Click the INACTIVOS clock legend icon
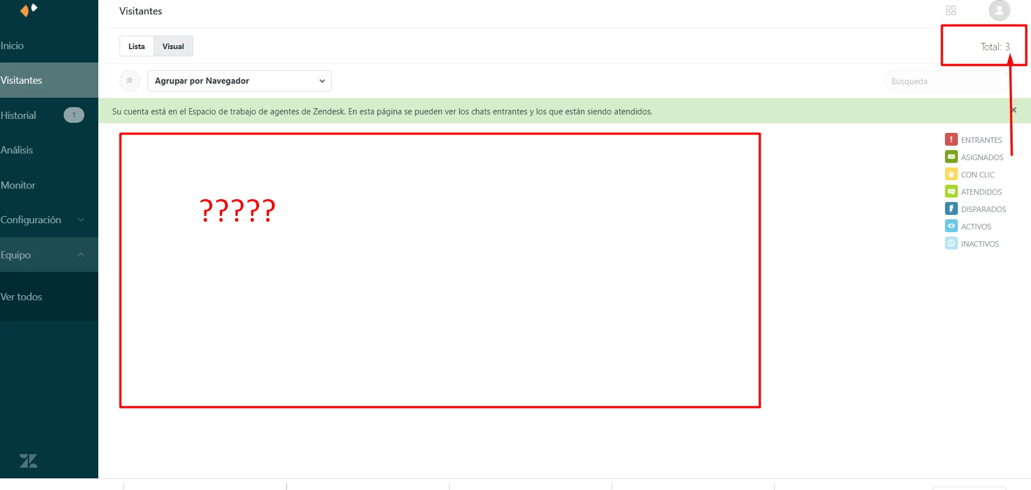 coord(951,243)
